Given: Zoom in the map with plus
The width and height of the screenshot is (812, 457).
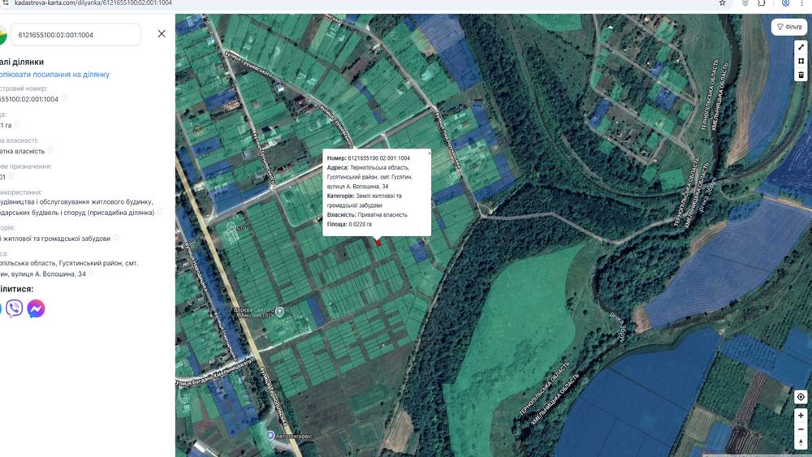Looking at the screenshot, I should click(801, 416).
